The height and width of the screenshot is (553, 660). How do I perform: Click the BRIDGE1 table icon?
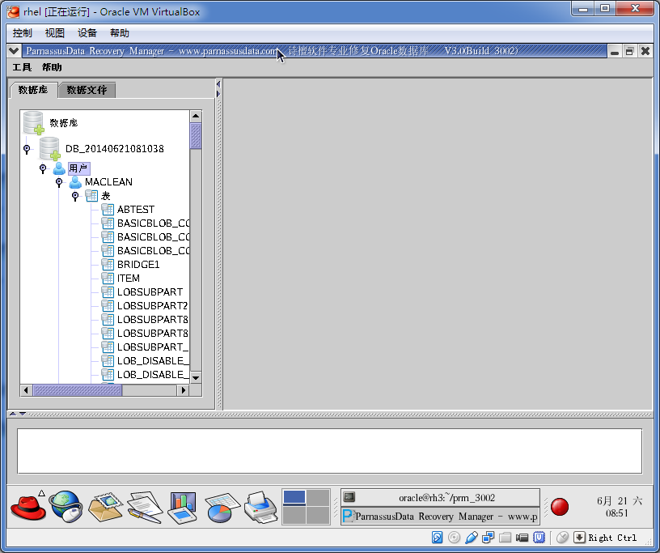click(x=108, y=265)
